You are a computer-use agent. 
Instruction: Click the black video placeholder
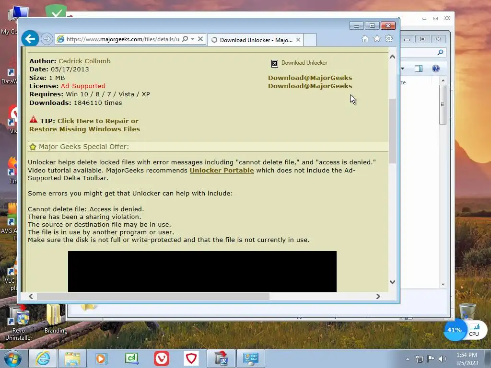pyautogui.click(x=202, y=271)
